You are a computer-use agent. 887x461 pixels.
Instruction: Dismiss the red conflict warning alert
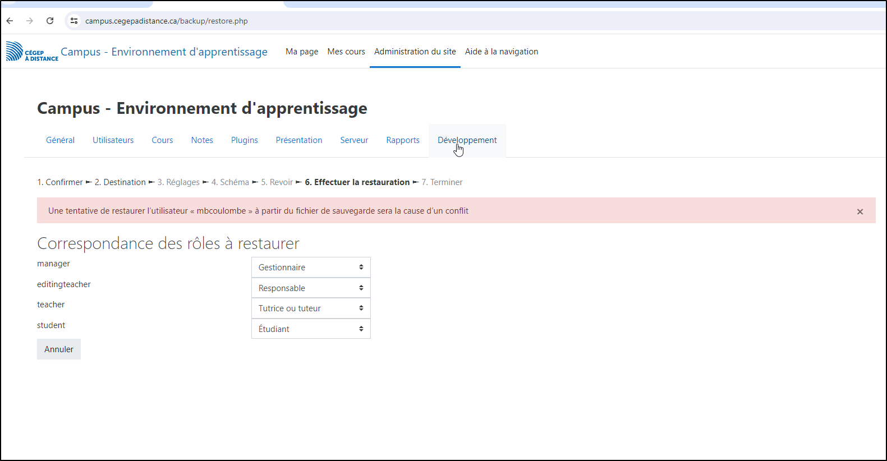pyautogui.click(x=860, y=211)
